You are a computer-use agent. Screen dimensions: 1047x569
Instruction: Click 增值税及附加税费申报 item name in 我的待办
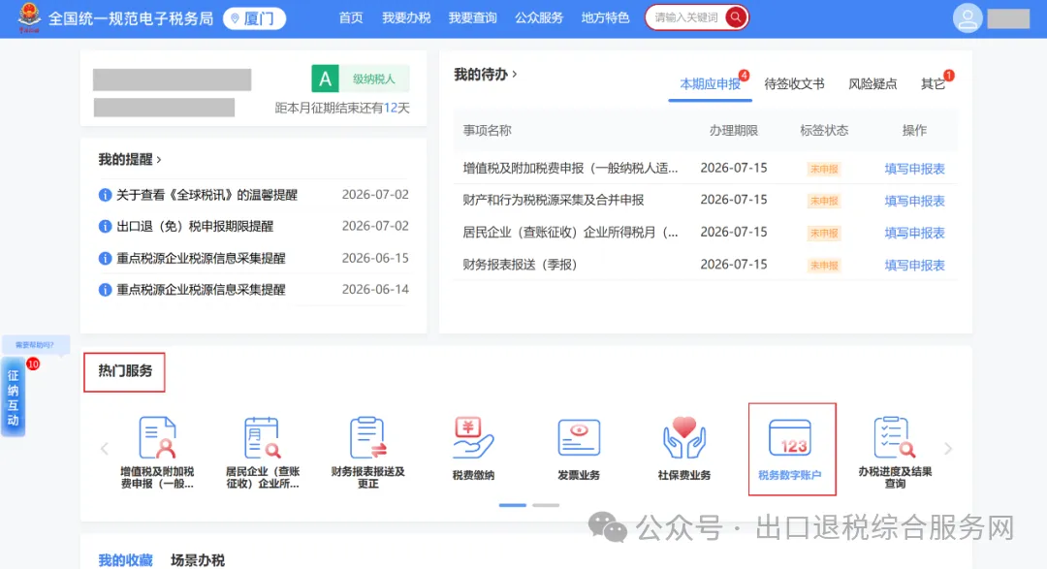point(570,169)
